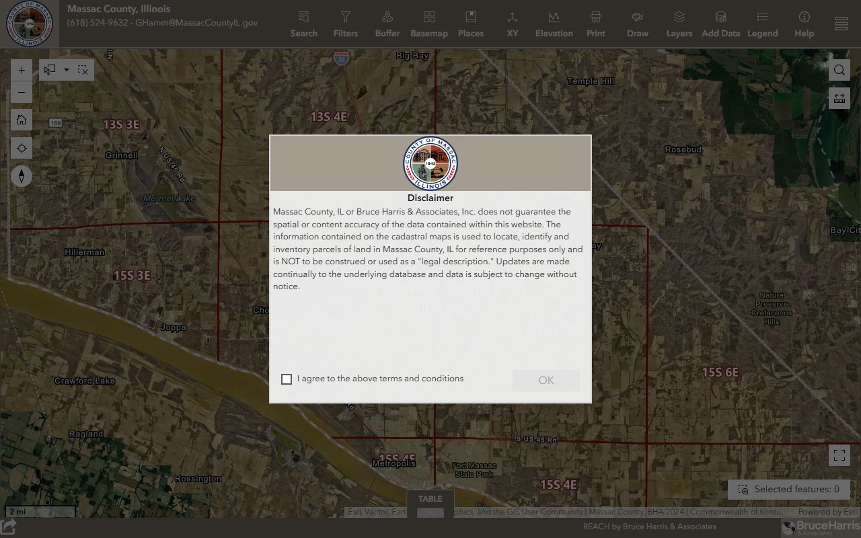The height and width of the screenshot is (538, 861).
Task: Click the Rosebud map label
Action: [683, 149]
